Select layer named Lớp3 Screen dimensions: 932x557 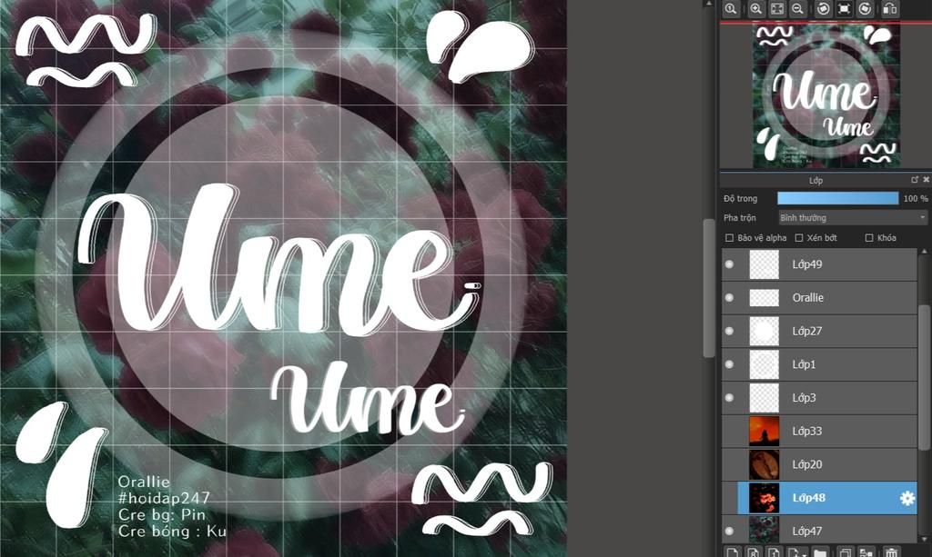tap(804, 397)
